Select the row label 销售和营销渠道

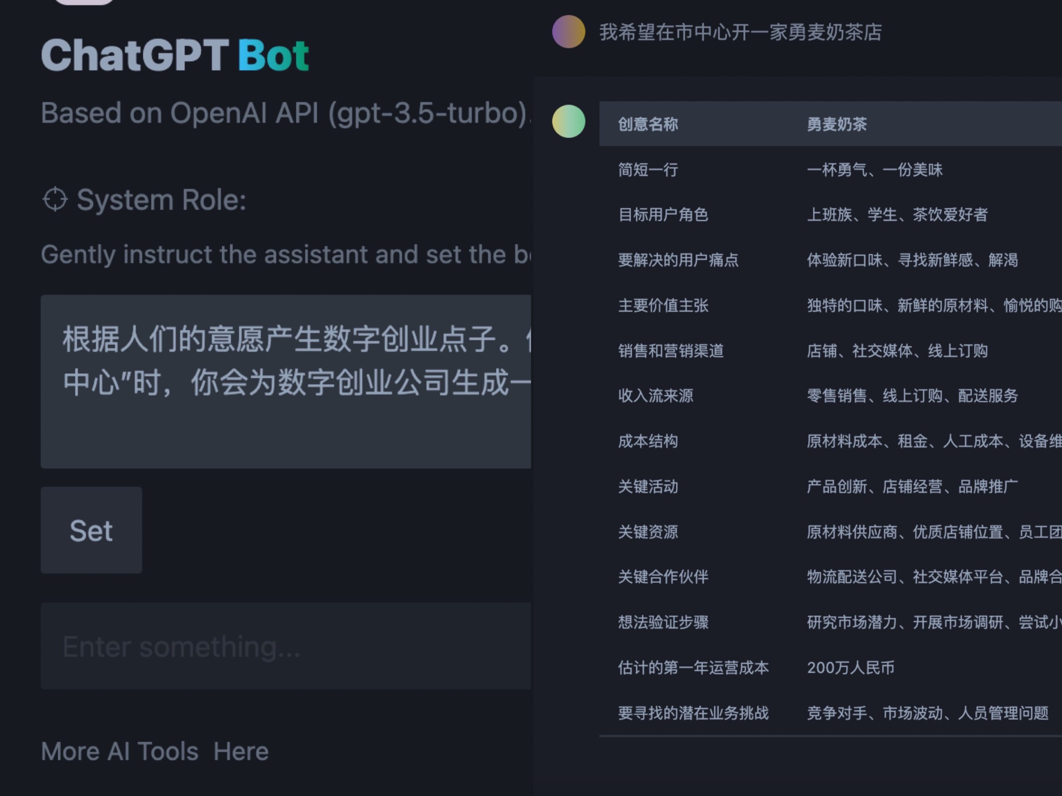click(x=671, y=351)
